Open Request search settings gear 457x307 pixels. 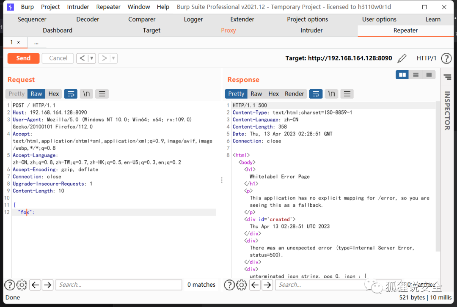pos(22,285)
